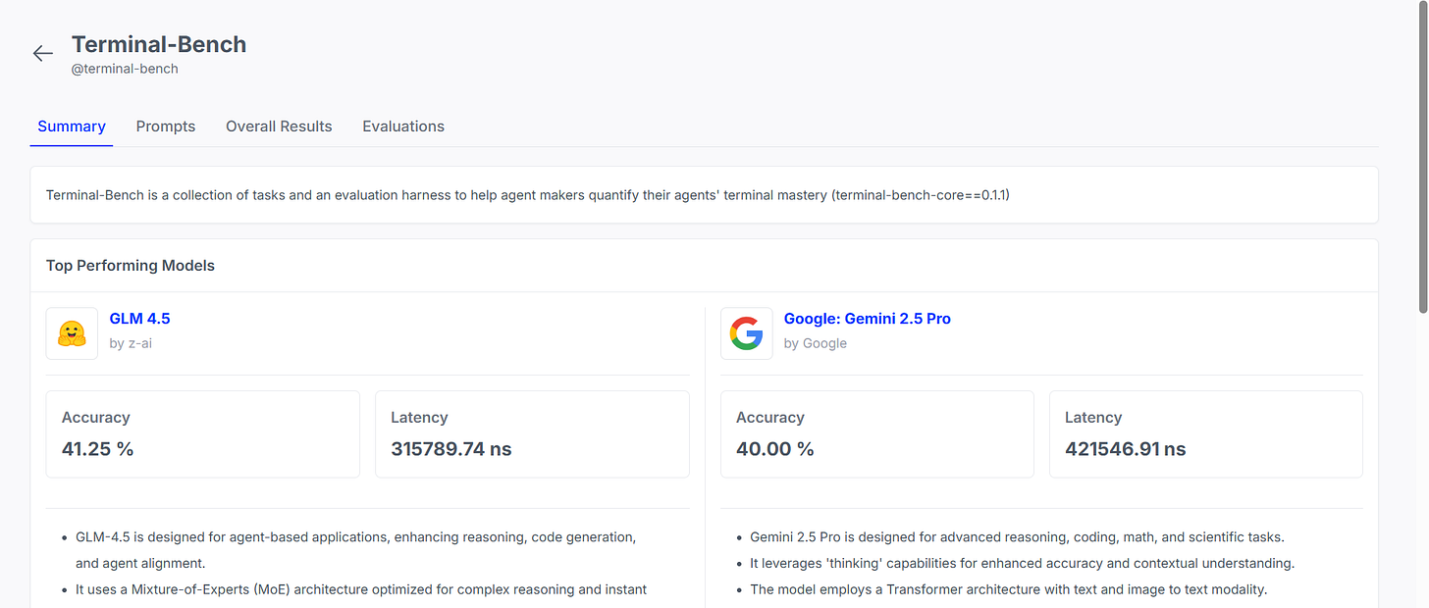The image size is (1429, 608).
Task: Click the 'GLM-4.5 is designed for agent-based' bullet
Action: coord(356,550)
